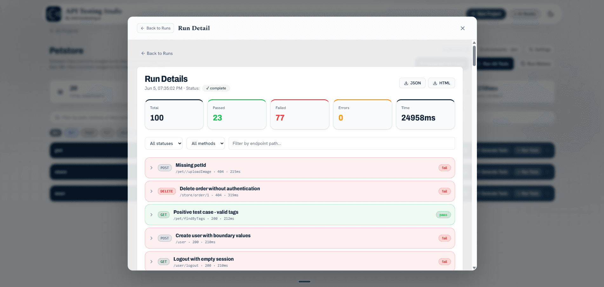The height and width of the screenshot is (287, 604).
Task: Click fail tag on Delete order row
Action: coord(445,191)
